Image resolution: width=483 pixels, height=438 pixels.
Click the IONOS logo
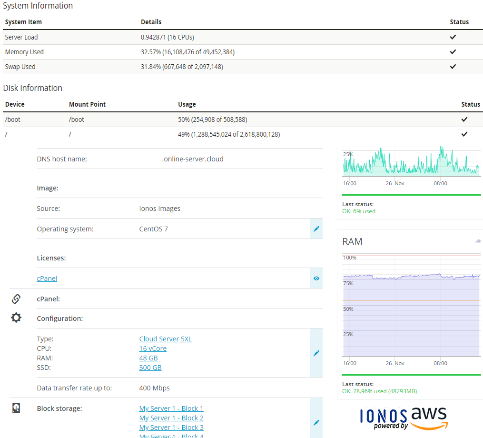click(x=384, y=416)
